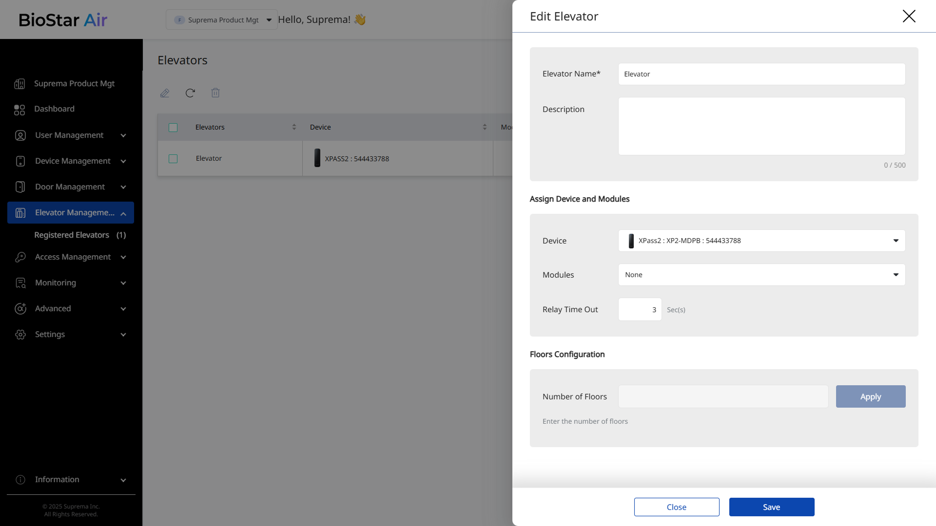This screenshot has height=526, width=936.
Task: Toggle the select-all checkbox in table header
Action: click(173, 128)
